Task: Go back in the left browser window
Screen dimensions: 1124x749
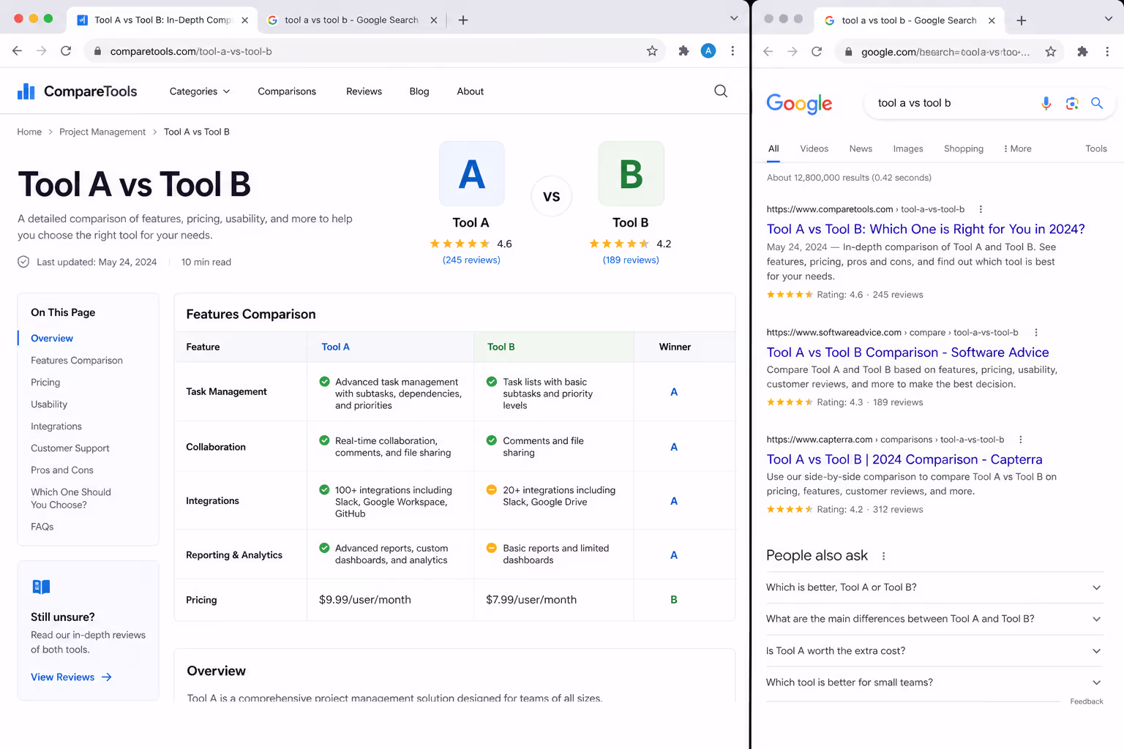Action: point(18,51)
